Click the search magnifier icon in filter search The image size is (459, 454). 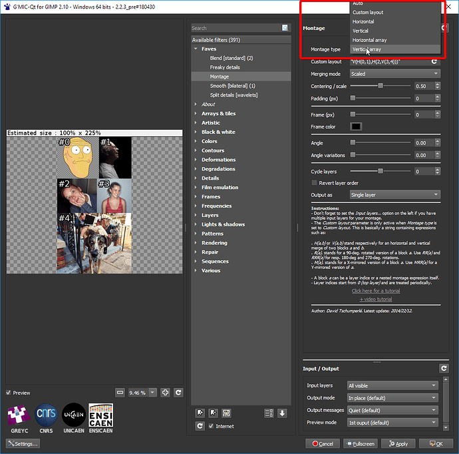285,28
